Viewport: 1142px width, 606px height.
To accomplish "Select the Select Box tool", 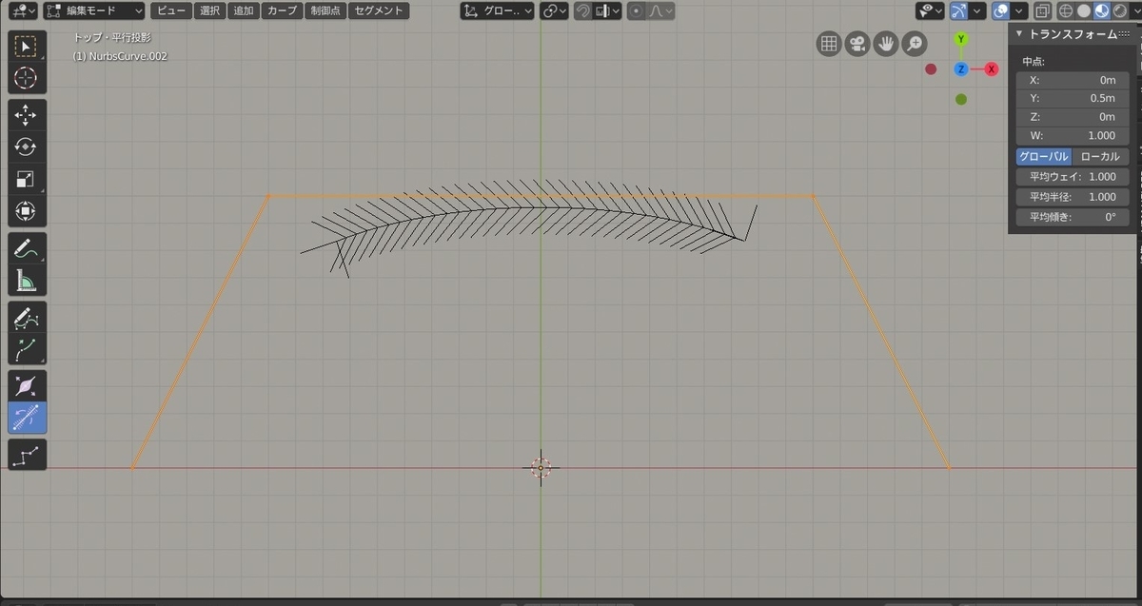I will pyautogui.click(x=27, y=46).
